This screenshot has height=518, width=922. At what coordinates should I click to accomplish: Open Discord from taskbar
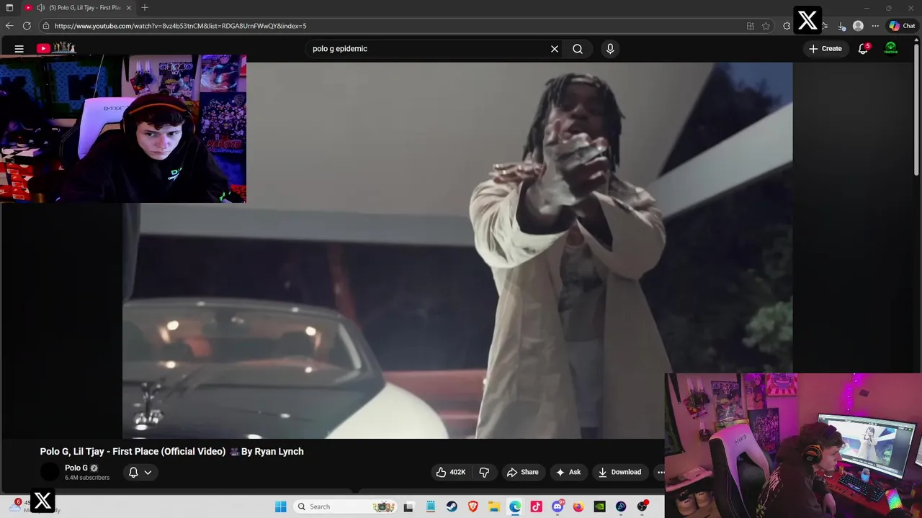[558, 506]
